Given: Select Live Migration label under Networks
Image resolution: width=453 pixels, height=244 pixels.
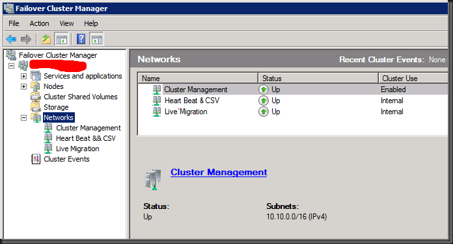Looking at the screenshot, I should point(77,149).
